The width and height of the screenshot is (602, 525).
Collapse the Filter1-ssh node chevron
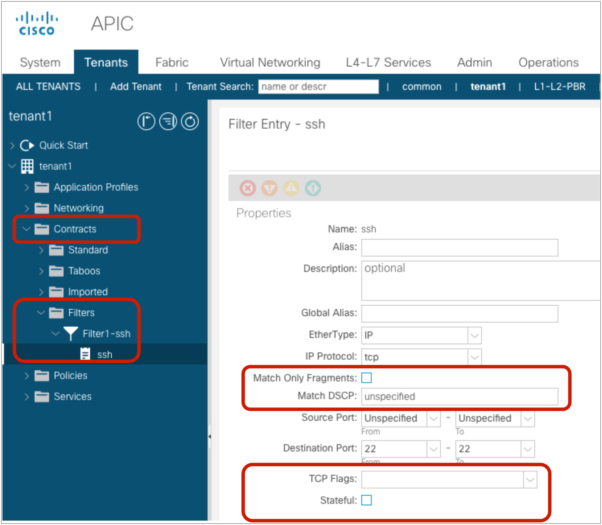click(x=56, y=333)
